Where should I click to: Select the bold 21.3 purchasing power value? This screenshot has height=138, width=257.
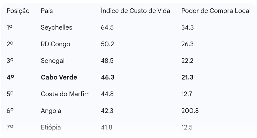point(187,77)
